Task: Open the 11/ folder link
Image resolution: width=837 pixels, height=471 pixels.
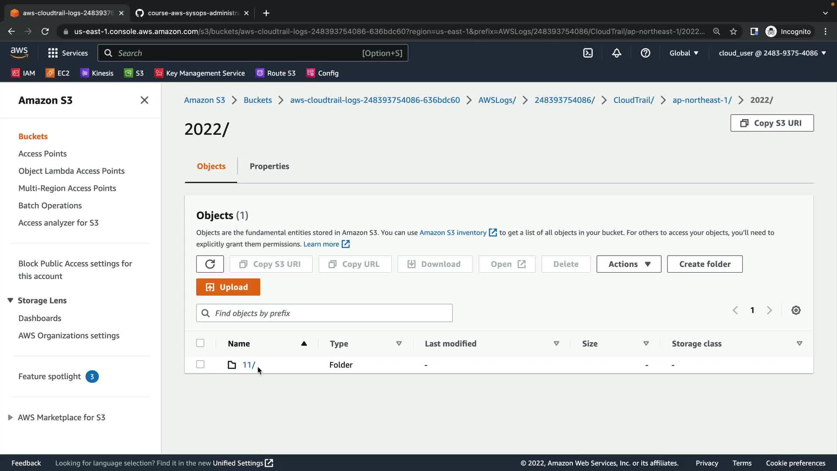Action: pos(248,365)
